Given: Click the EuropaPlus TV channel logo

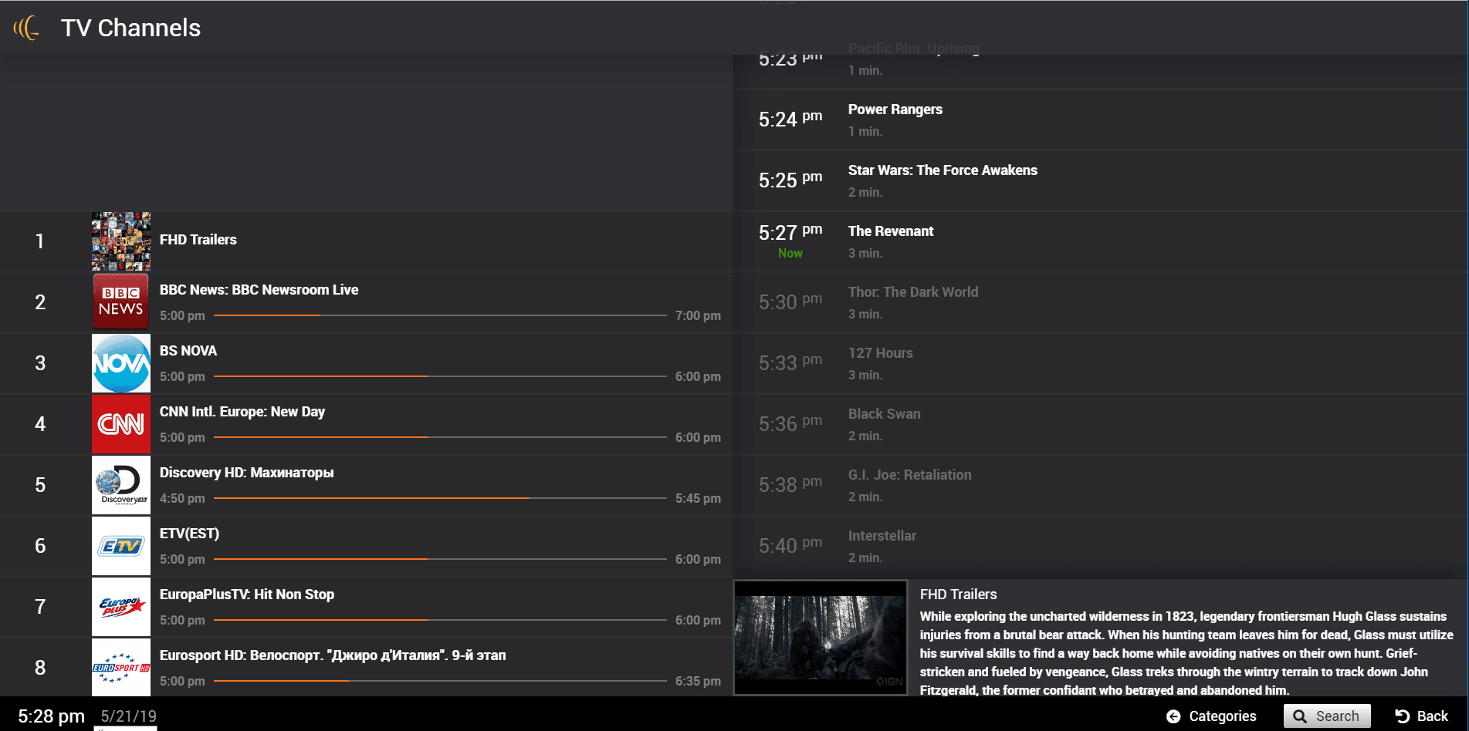Looking at the screenshot, I should [x=121, y=607].
